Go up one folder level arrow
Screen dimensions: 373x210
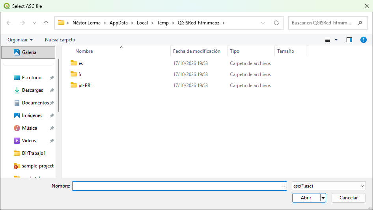[46, 23]
